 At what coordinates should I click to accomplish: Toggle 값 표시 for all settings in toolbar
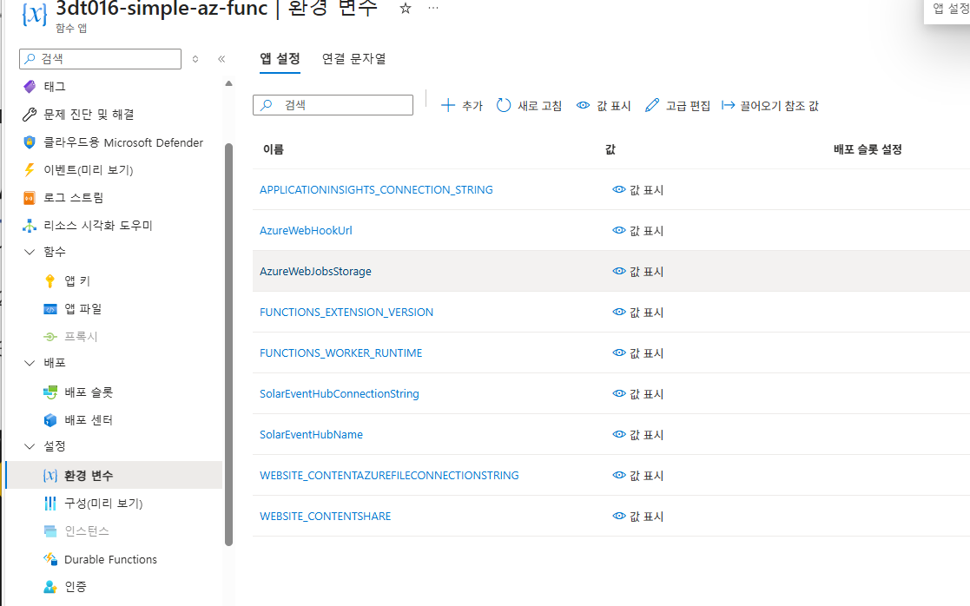[604, 106]
